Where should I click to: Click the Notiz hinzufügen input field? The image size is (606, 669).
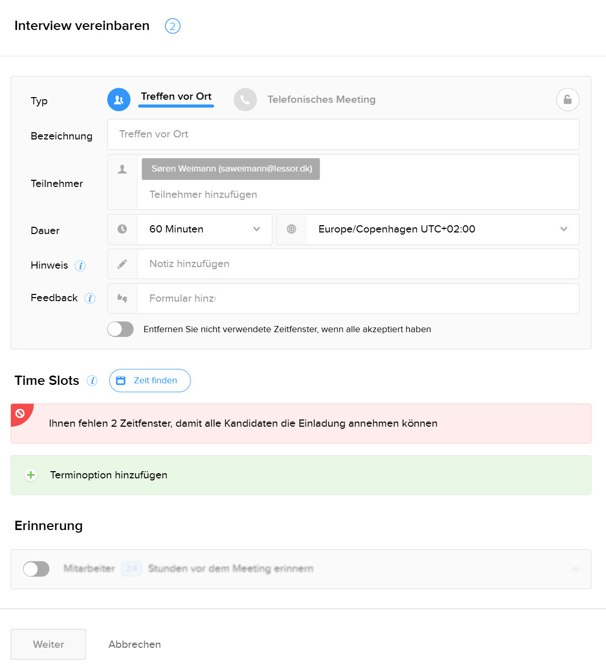point(357,264)
